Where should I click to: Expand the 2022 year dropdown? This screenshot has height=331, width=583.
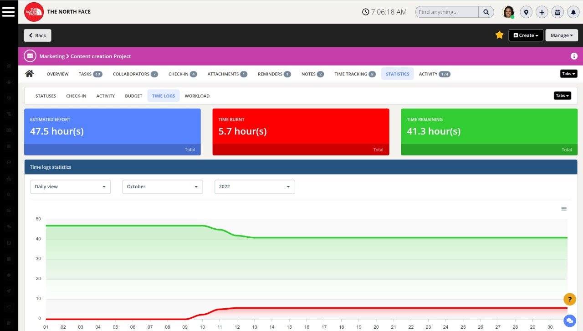coord(255,186)
